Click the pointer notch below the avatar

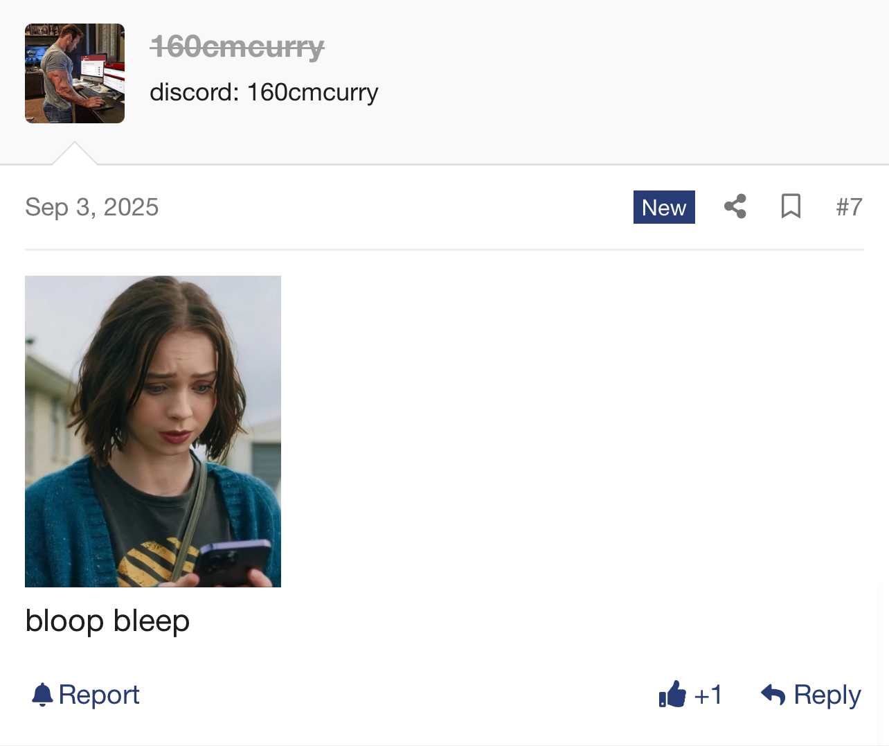[75, 153]
